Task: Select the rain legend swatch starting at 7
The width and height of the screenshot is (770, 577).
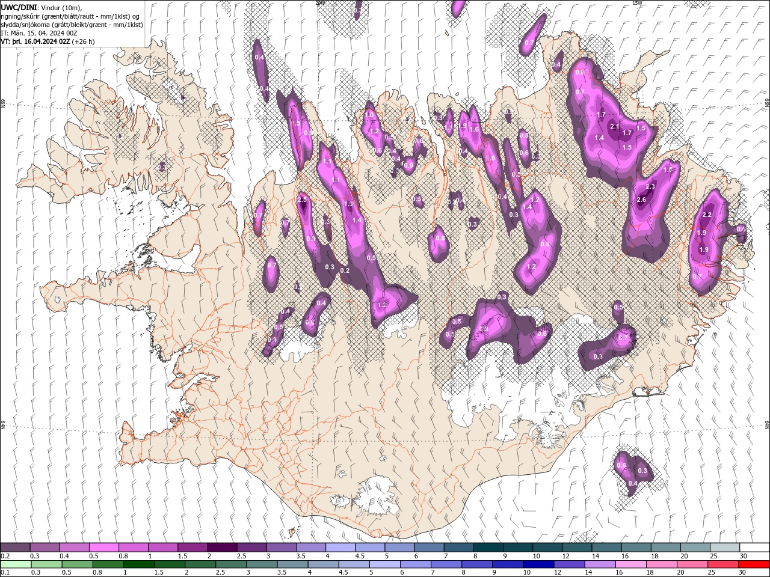Action: point(446,564)
